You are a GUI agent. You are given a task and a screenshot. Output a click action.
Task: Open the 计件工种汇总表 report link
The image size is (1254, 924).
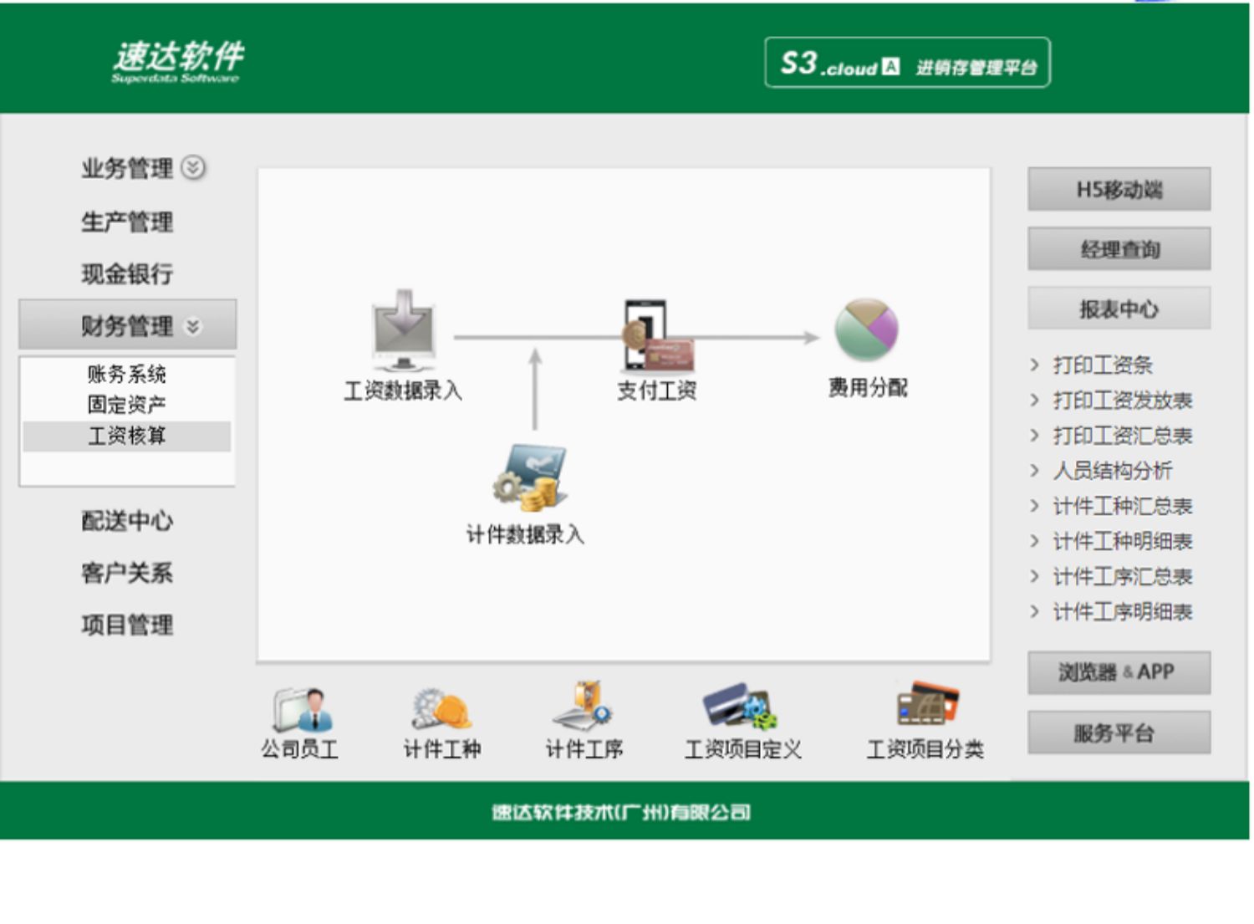click(1123, 505)
